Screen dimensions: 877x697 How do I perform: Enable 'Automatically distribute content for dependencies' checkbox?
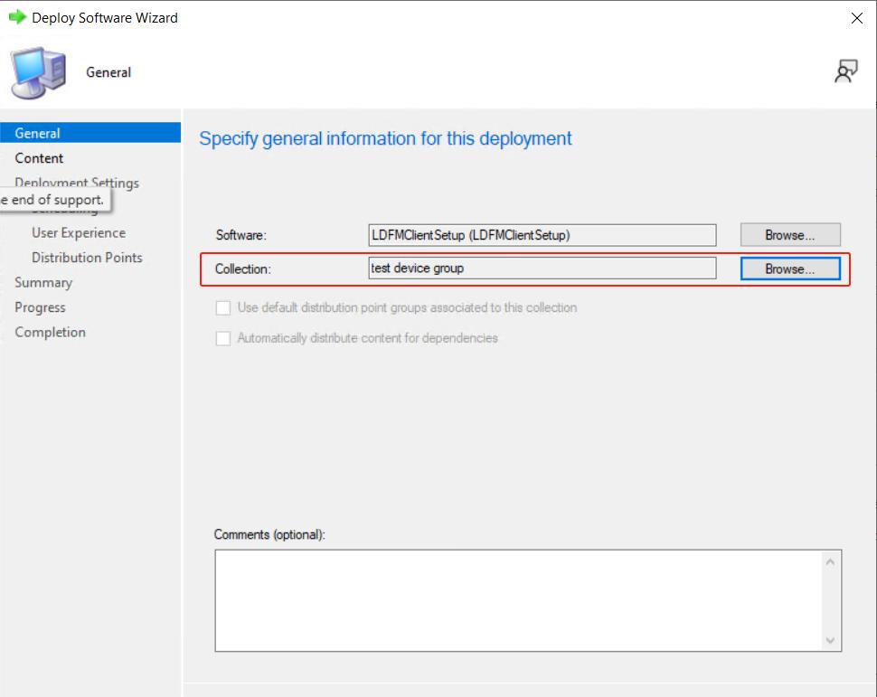coord(222,339)
